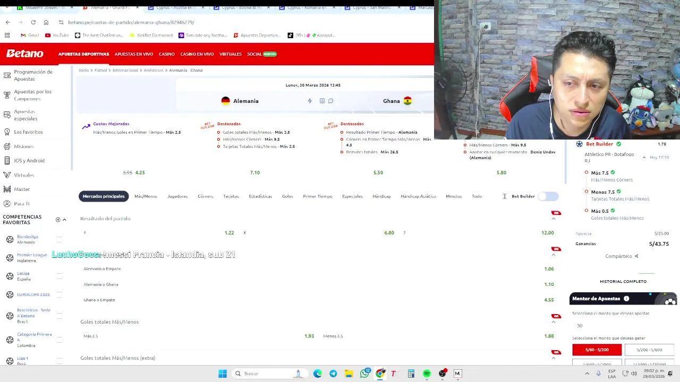Toggle the Categoria Primera A pin checkbox
Viewport: 680px width, 382px height.
pyautogui.click(x=59, y=340)
